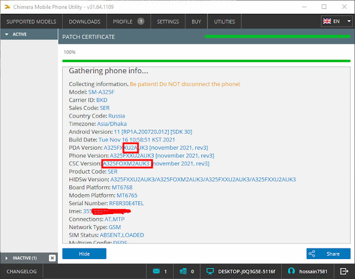Click the Modem Platform value MT6765
The width and height of the screenshot is (355, 279).
pyautogui.click(x=127, y=195)
